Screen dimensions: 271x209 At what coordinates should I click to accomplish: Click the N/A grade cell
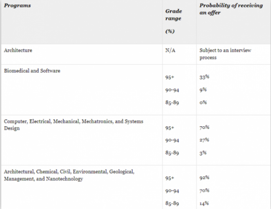(x=170, y=50)
